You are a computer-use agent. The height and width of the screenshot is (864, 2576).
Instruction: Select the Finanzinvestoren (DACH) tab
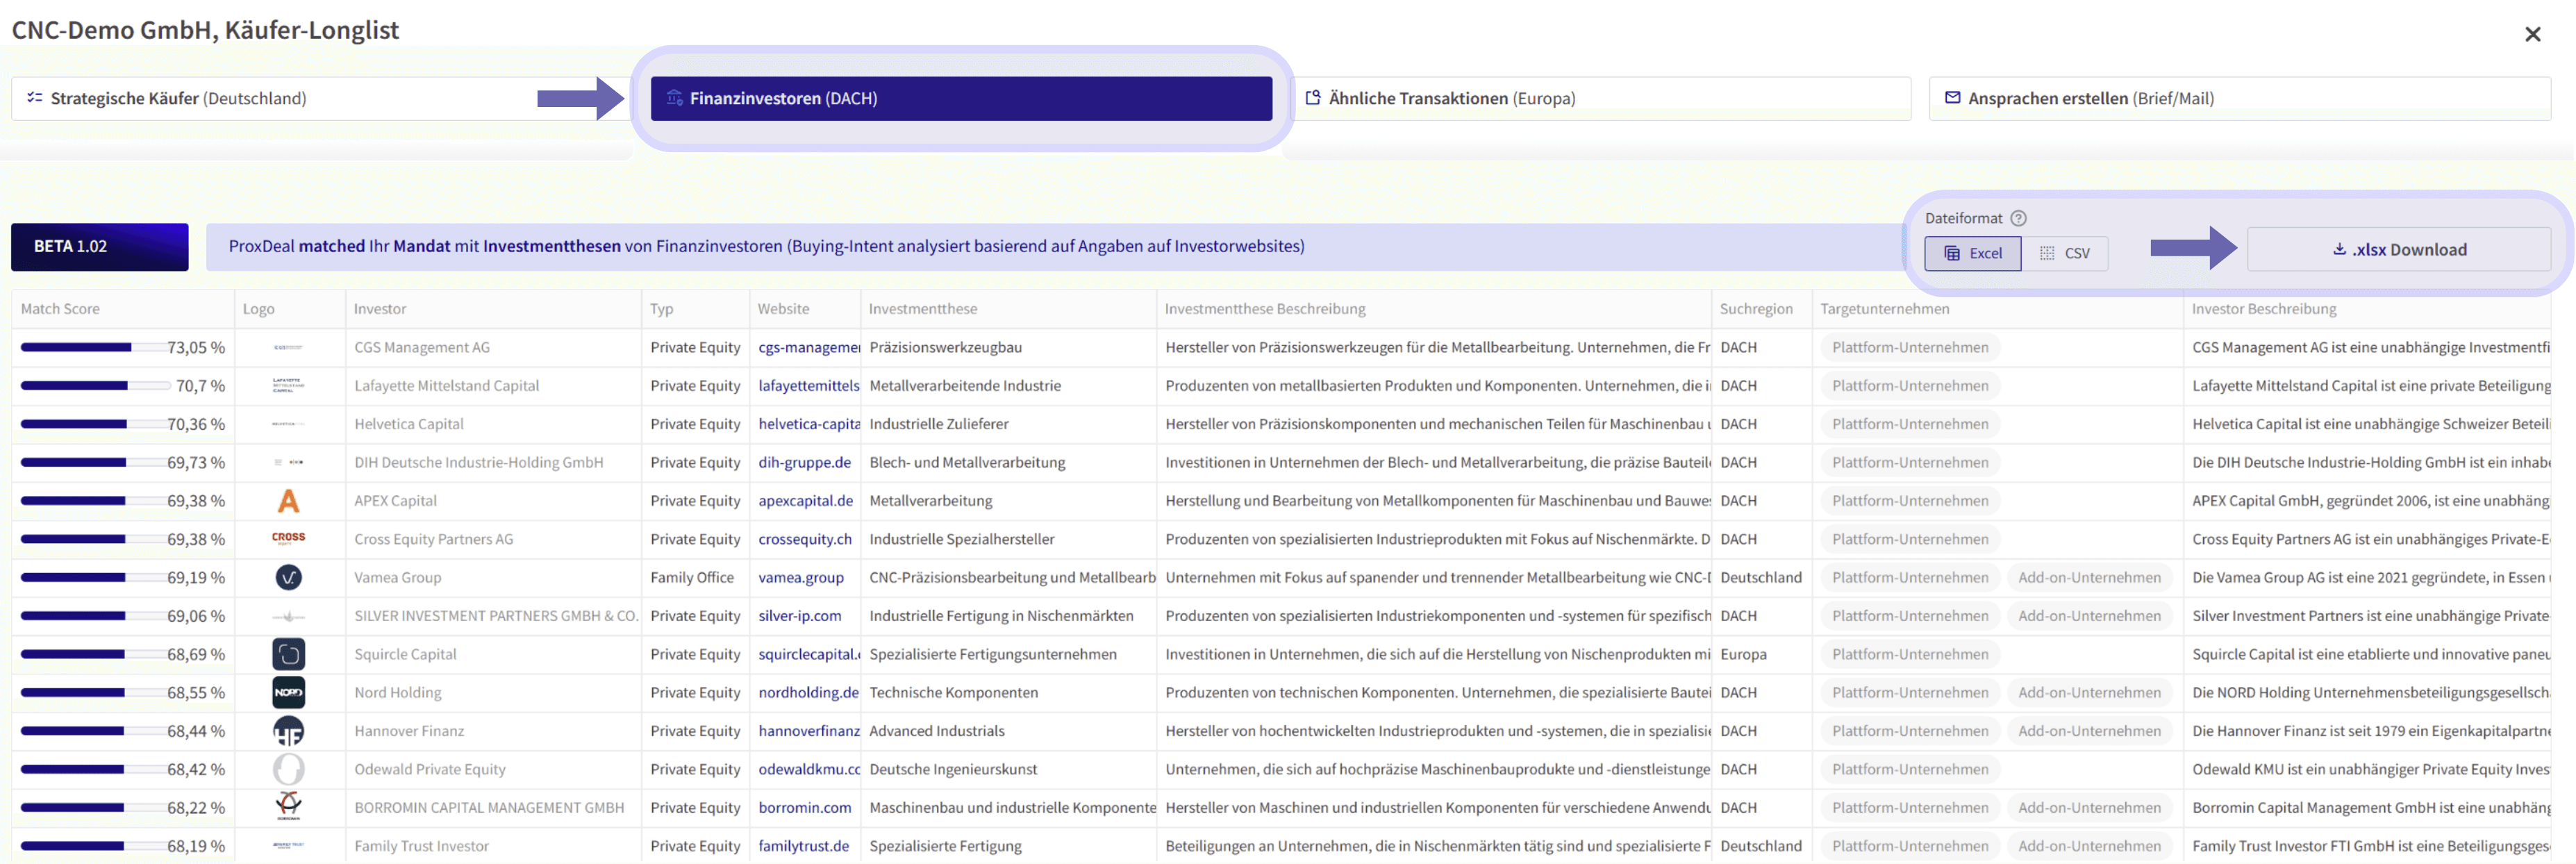(960, 98)
